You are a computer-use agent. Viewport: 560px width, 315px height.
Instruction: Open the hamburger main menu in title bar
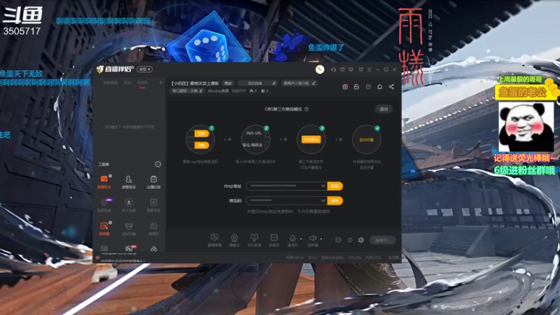click(370, 69)
